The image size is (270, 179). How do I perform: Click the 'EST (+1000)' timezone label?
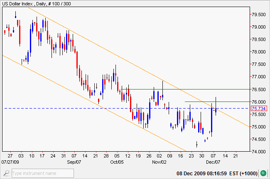pyautogui.click(x=243, y=173)
